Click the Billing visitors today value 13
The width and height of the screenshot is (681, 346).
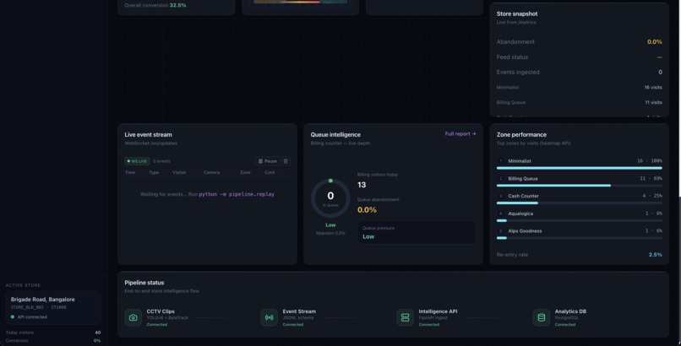click(x=362, y=185)
